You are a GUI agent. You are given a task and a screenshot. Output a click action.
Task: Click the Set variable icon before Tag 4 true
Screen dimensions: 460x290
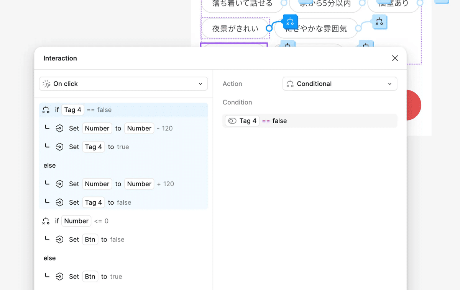coord(60,147)
